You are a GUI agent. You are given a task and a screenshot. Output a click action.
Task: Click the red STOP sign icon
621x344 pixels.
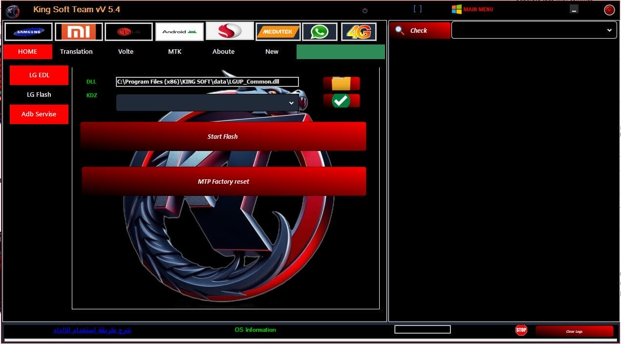[521, 330]
